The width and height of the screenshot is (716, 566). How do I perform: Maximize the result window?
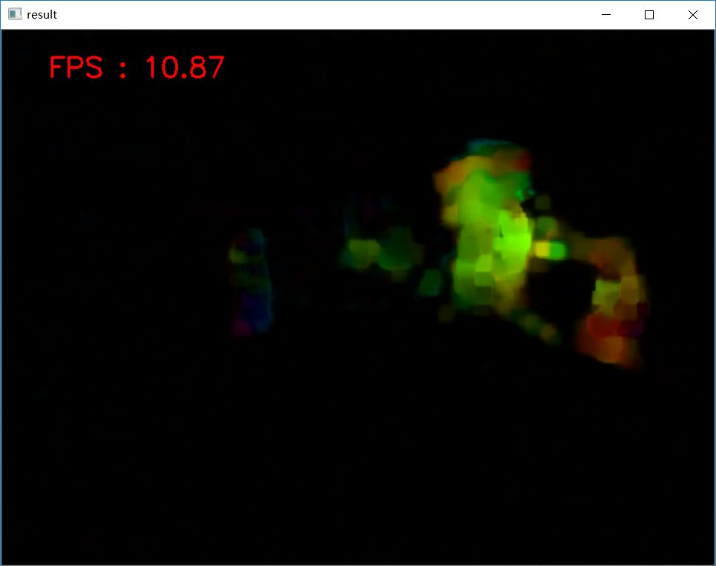click(649, 15)
